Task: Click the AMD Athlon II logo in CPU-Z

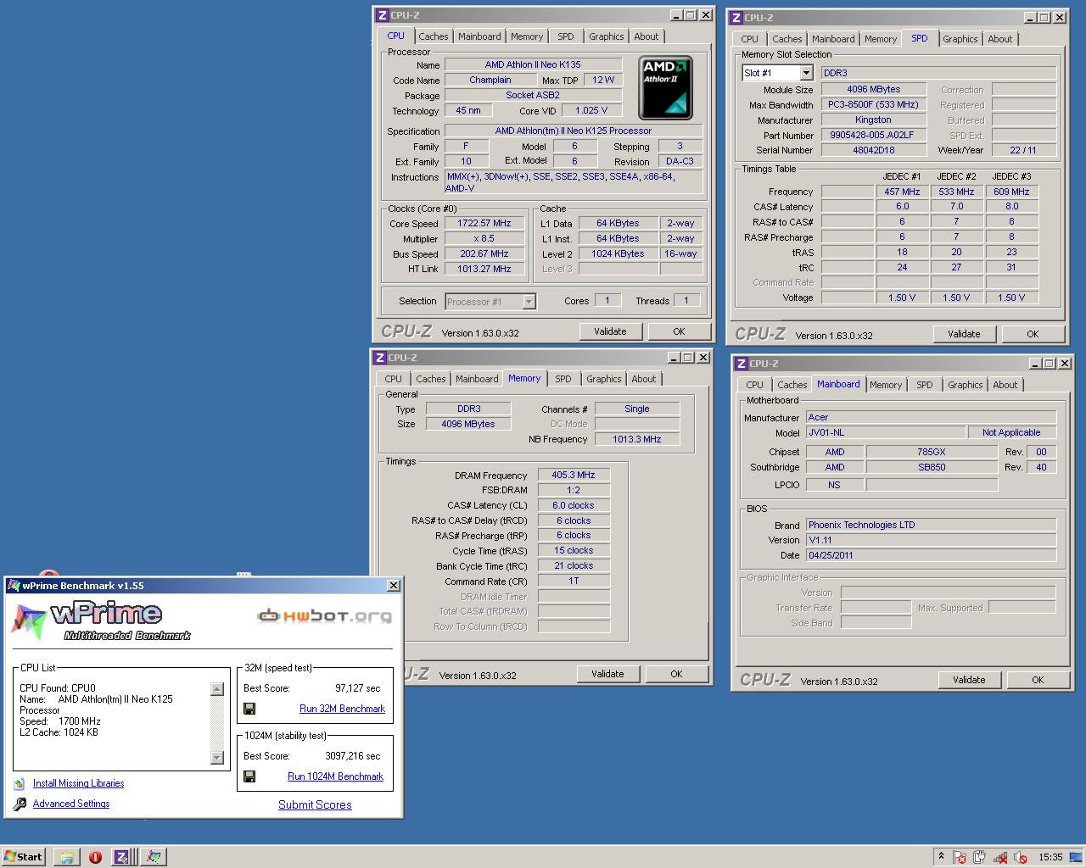Action: coord(665,88)
